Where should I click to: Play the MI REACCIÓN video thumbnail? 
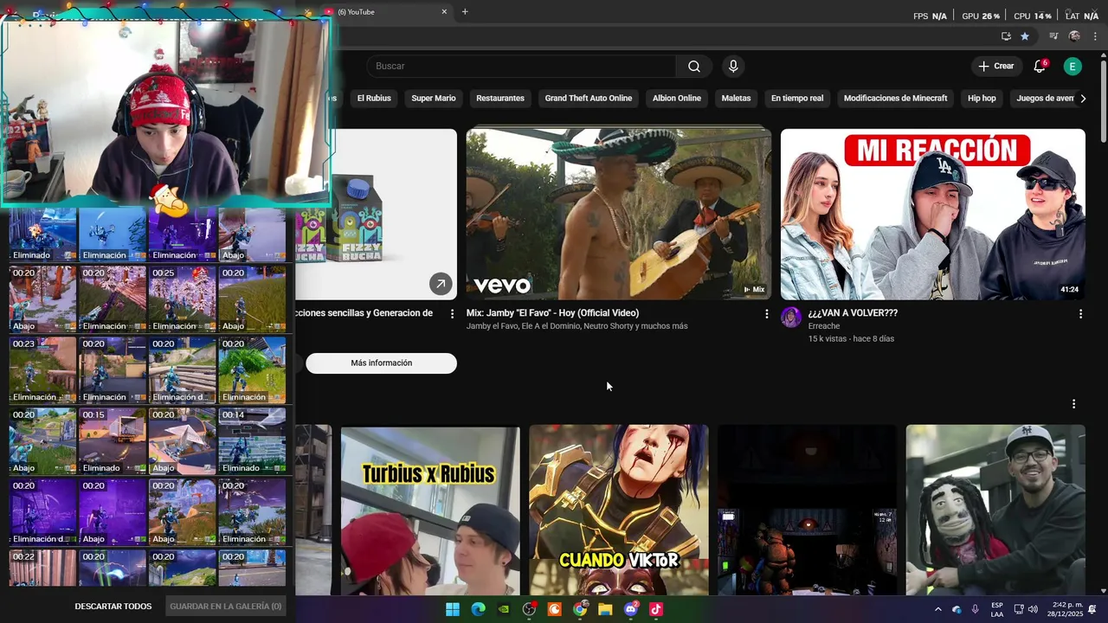tap(933, 214)
